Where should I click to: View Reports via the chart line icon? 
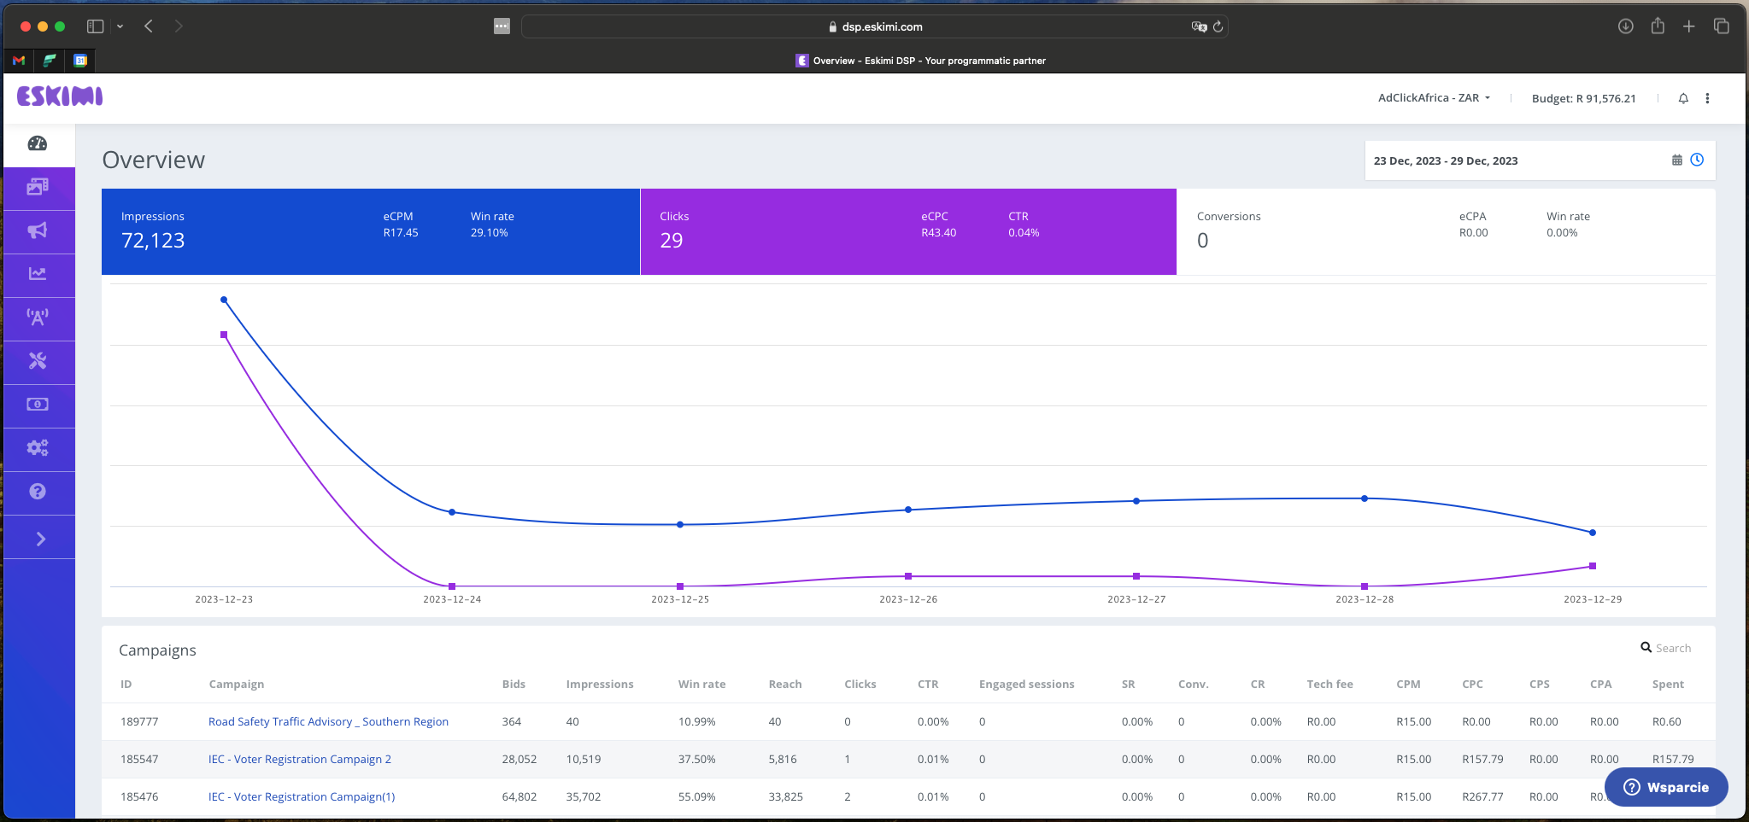coord(38,275)
